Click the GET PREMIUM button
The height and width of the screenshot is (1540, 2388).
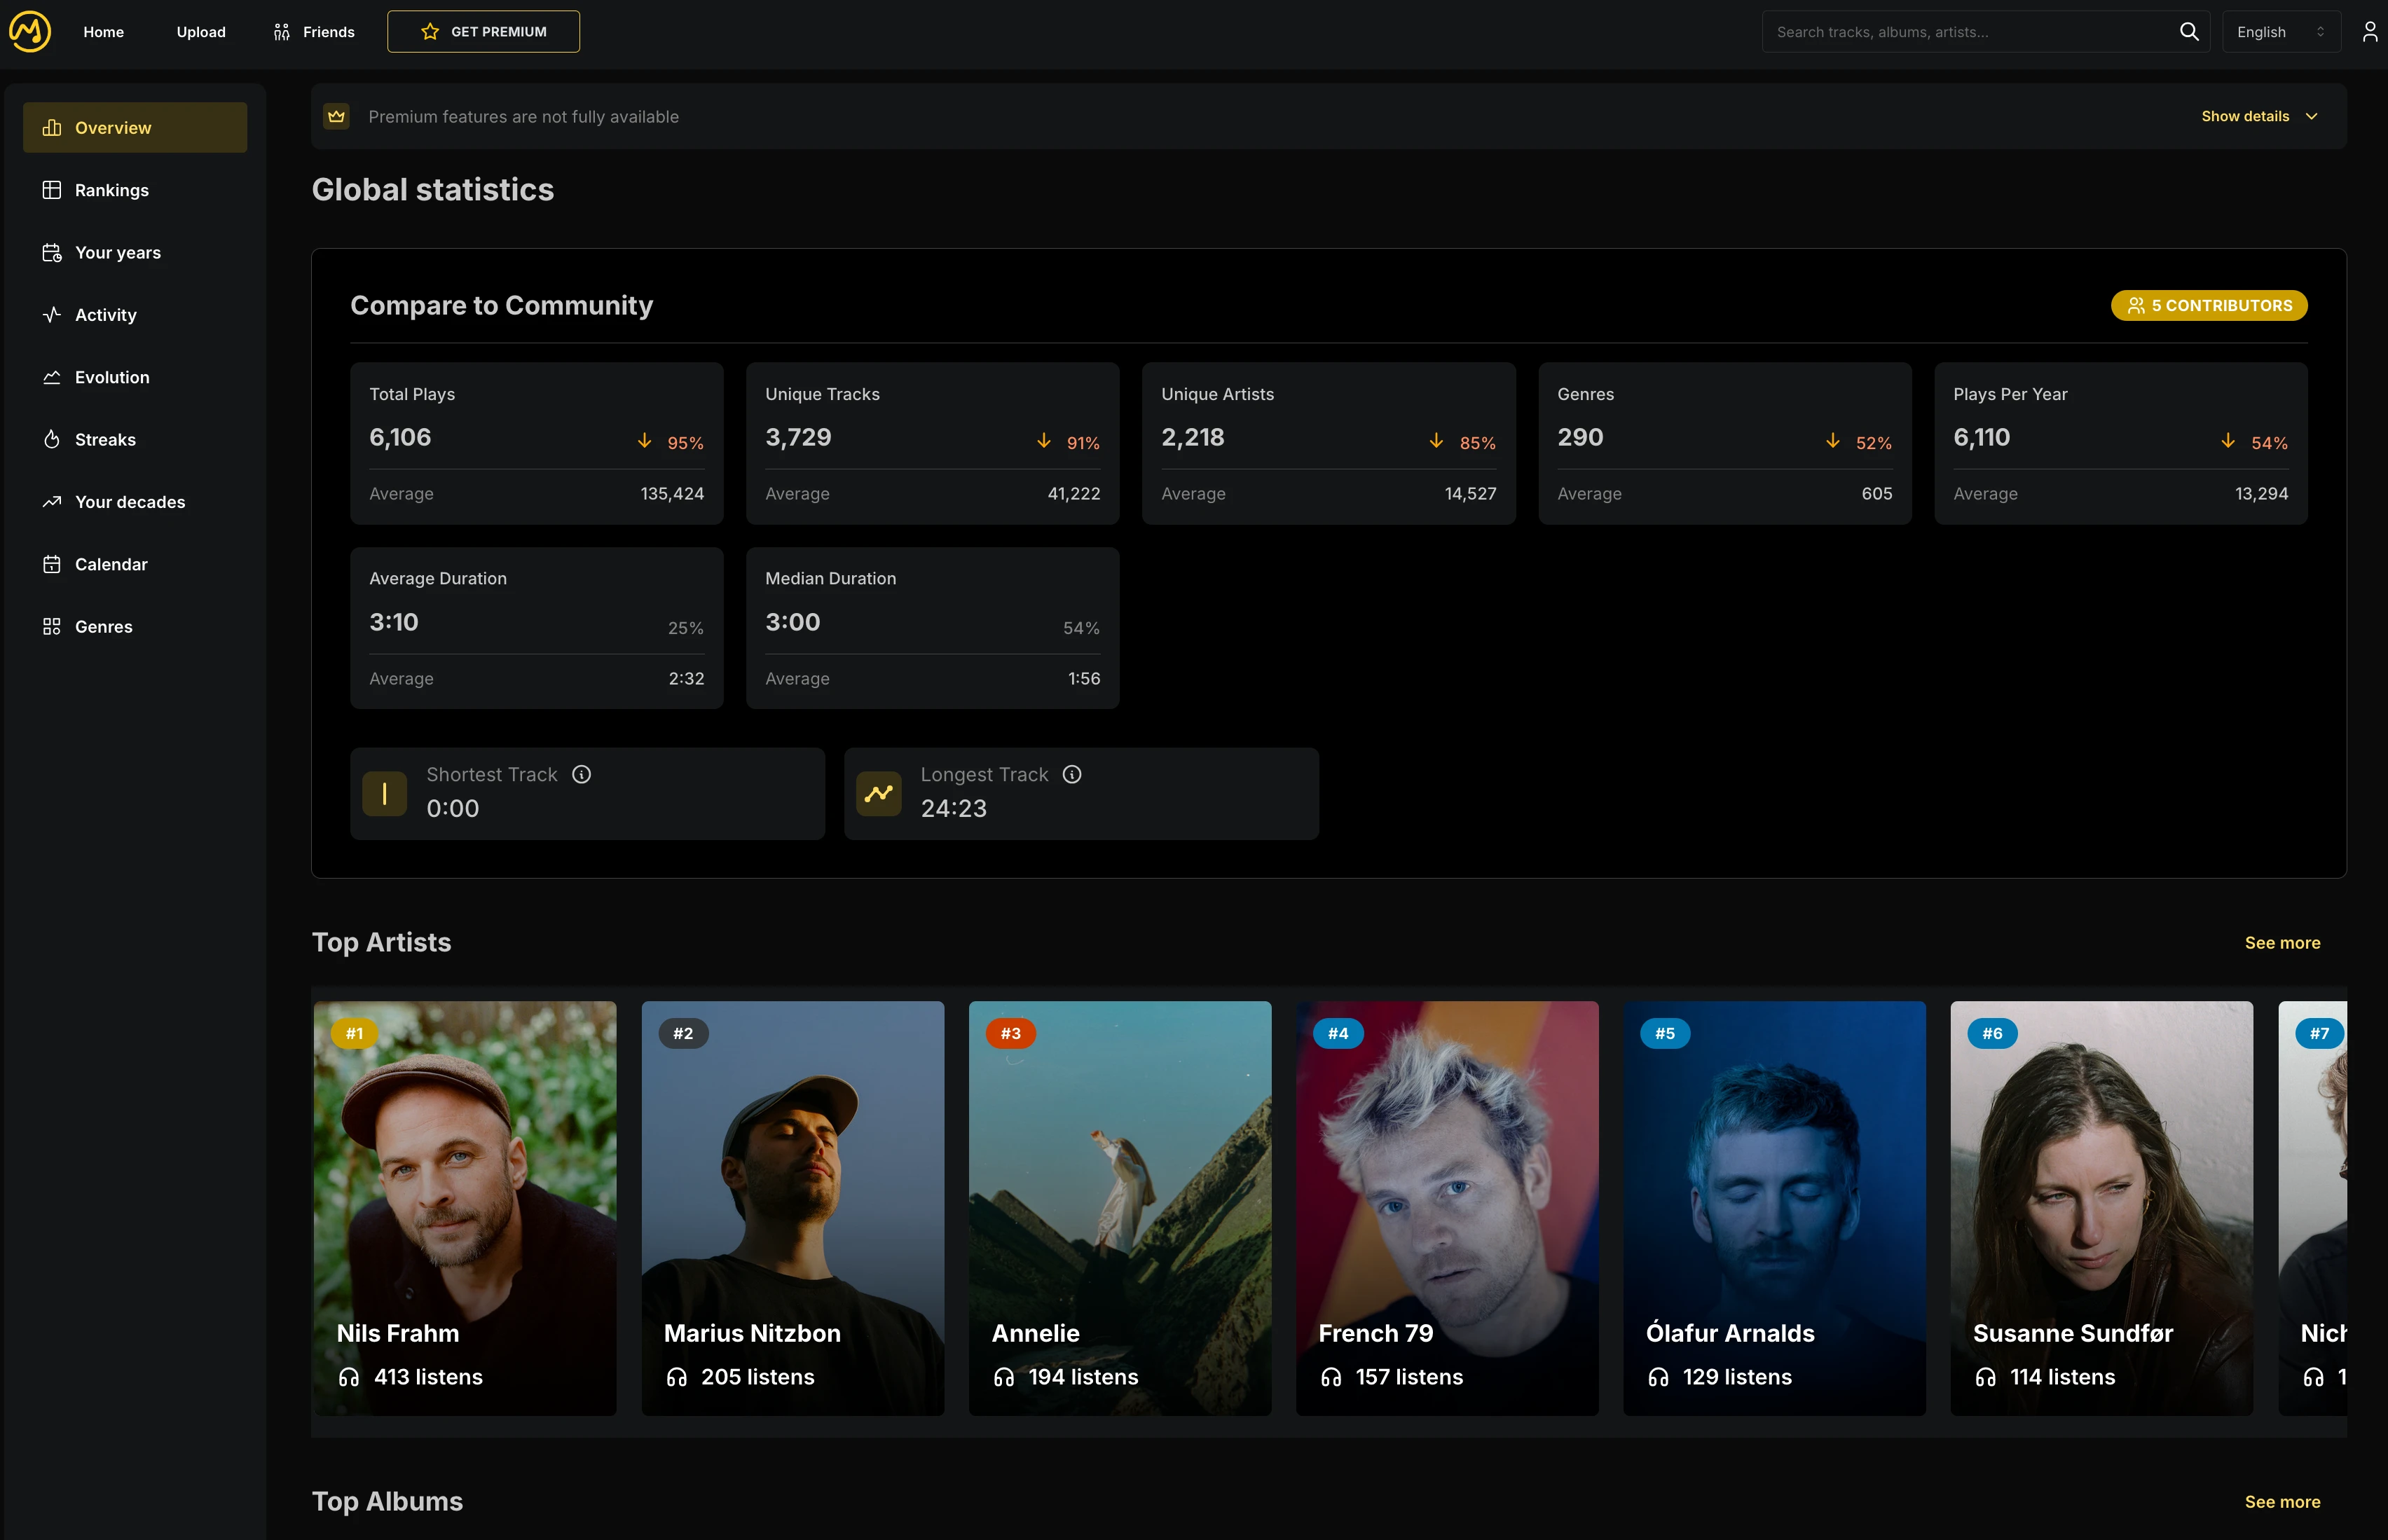(x=483, y=32)
